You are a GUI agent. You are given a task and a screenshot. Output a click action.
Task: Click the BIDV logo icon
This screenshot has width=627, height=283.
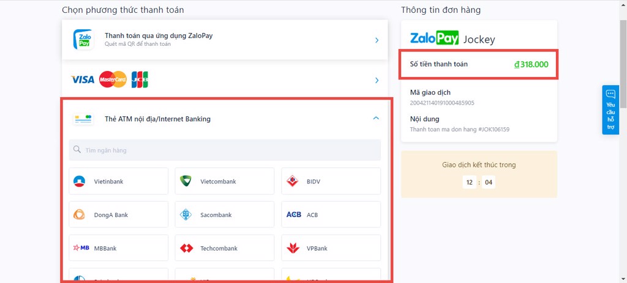pyautogui.click(x=293, y=181)
